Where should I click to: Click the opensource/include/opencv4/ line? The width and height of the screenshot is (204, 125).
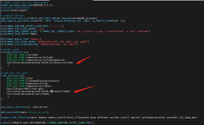click(36, 60)
